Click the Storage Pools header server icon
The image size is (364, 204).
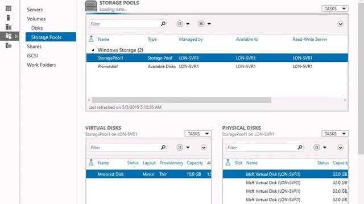click(91, 6)
